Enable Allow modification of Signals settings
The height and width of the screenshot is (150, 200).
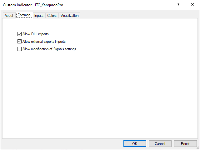point(20,49)
